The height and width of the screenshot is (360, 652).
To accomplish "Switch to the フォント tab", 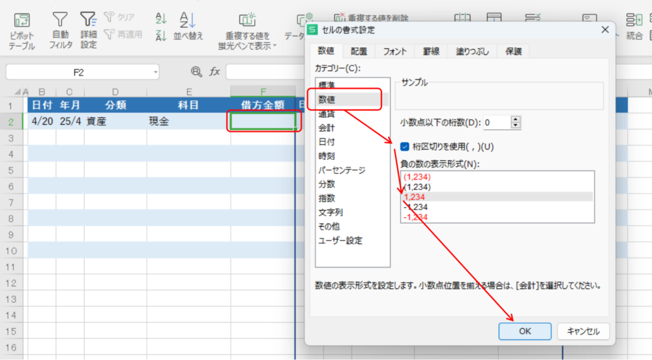I will tap(394, 52).
